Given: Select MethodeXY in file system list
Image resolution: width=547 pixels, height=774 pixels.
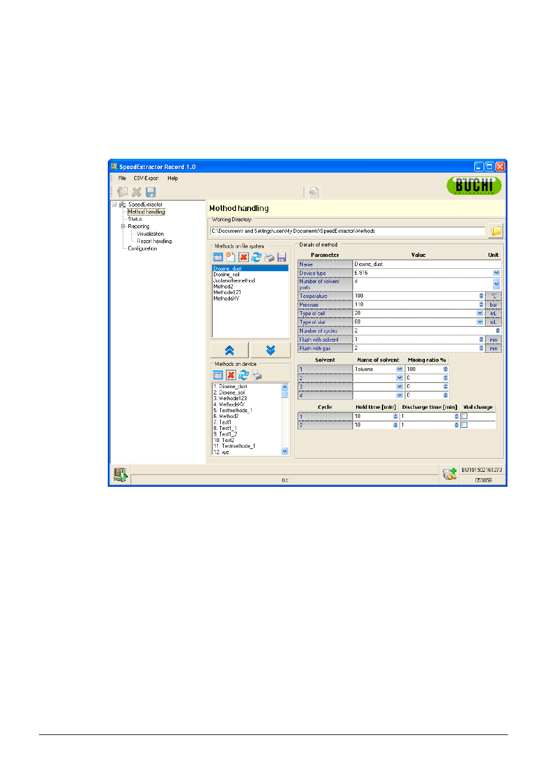Looking at the screenshot, I should point(226,299).
